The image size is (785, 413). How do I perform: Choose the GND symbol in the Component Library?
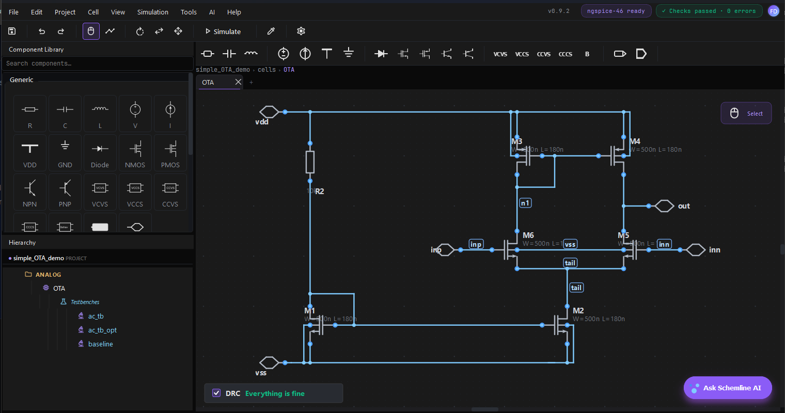pyautogui.click(x=65, y=152)
